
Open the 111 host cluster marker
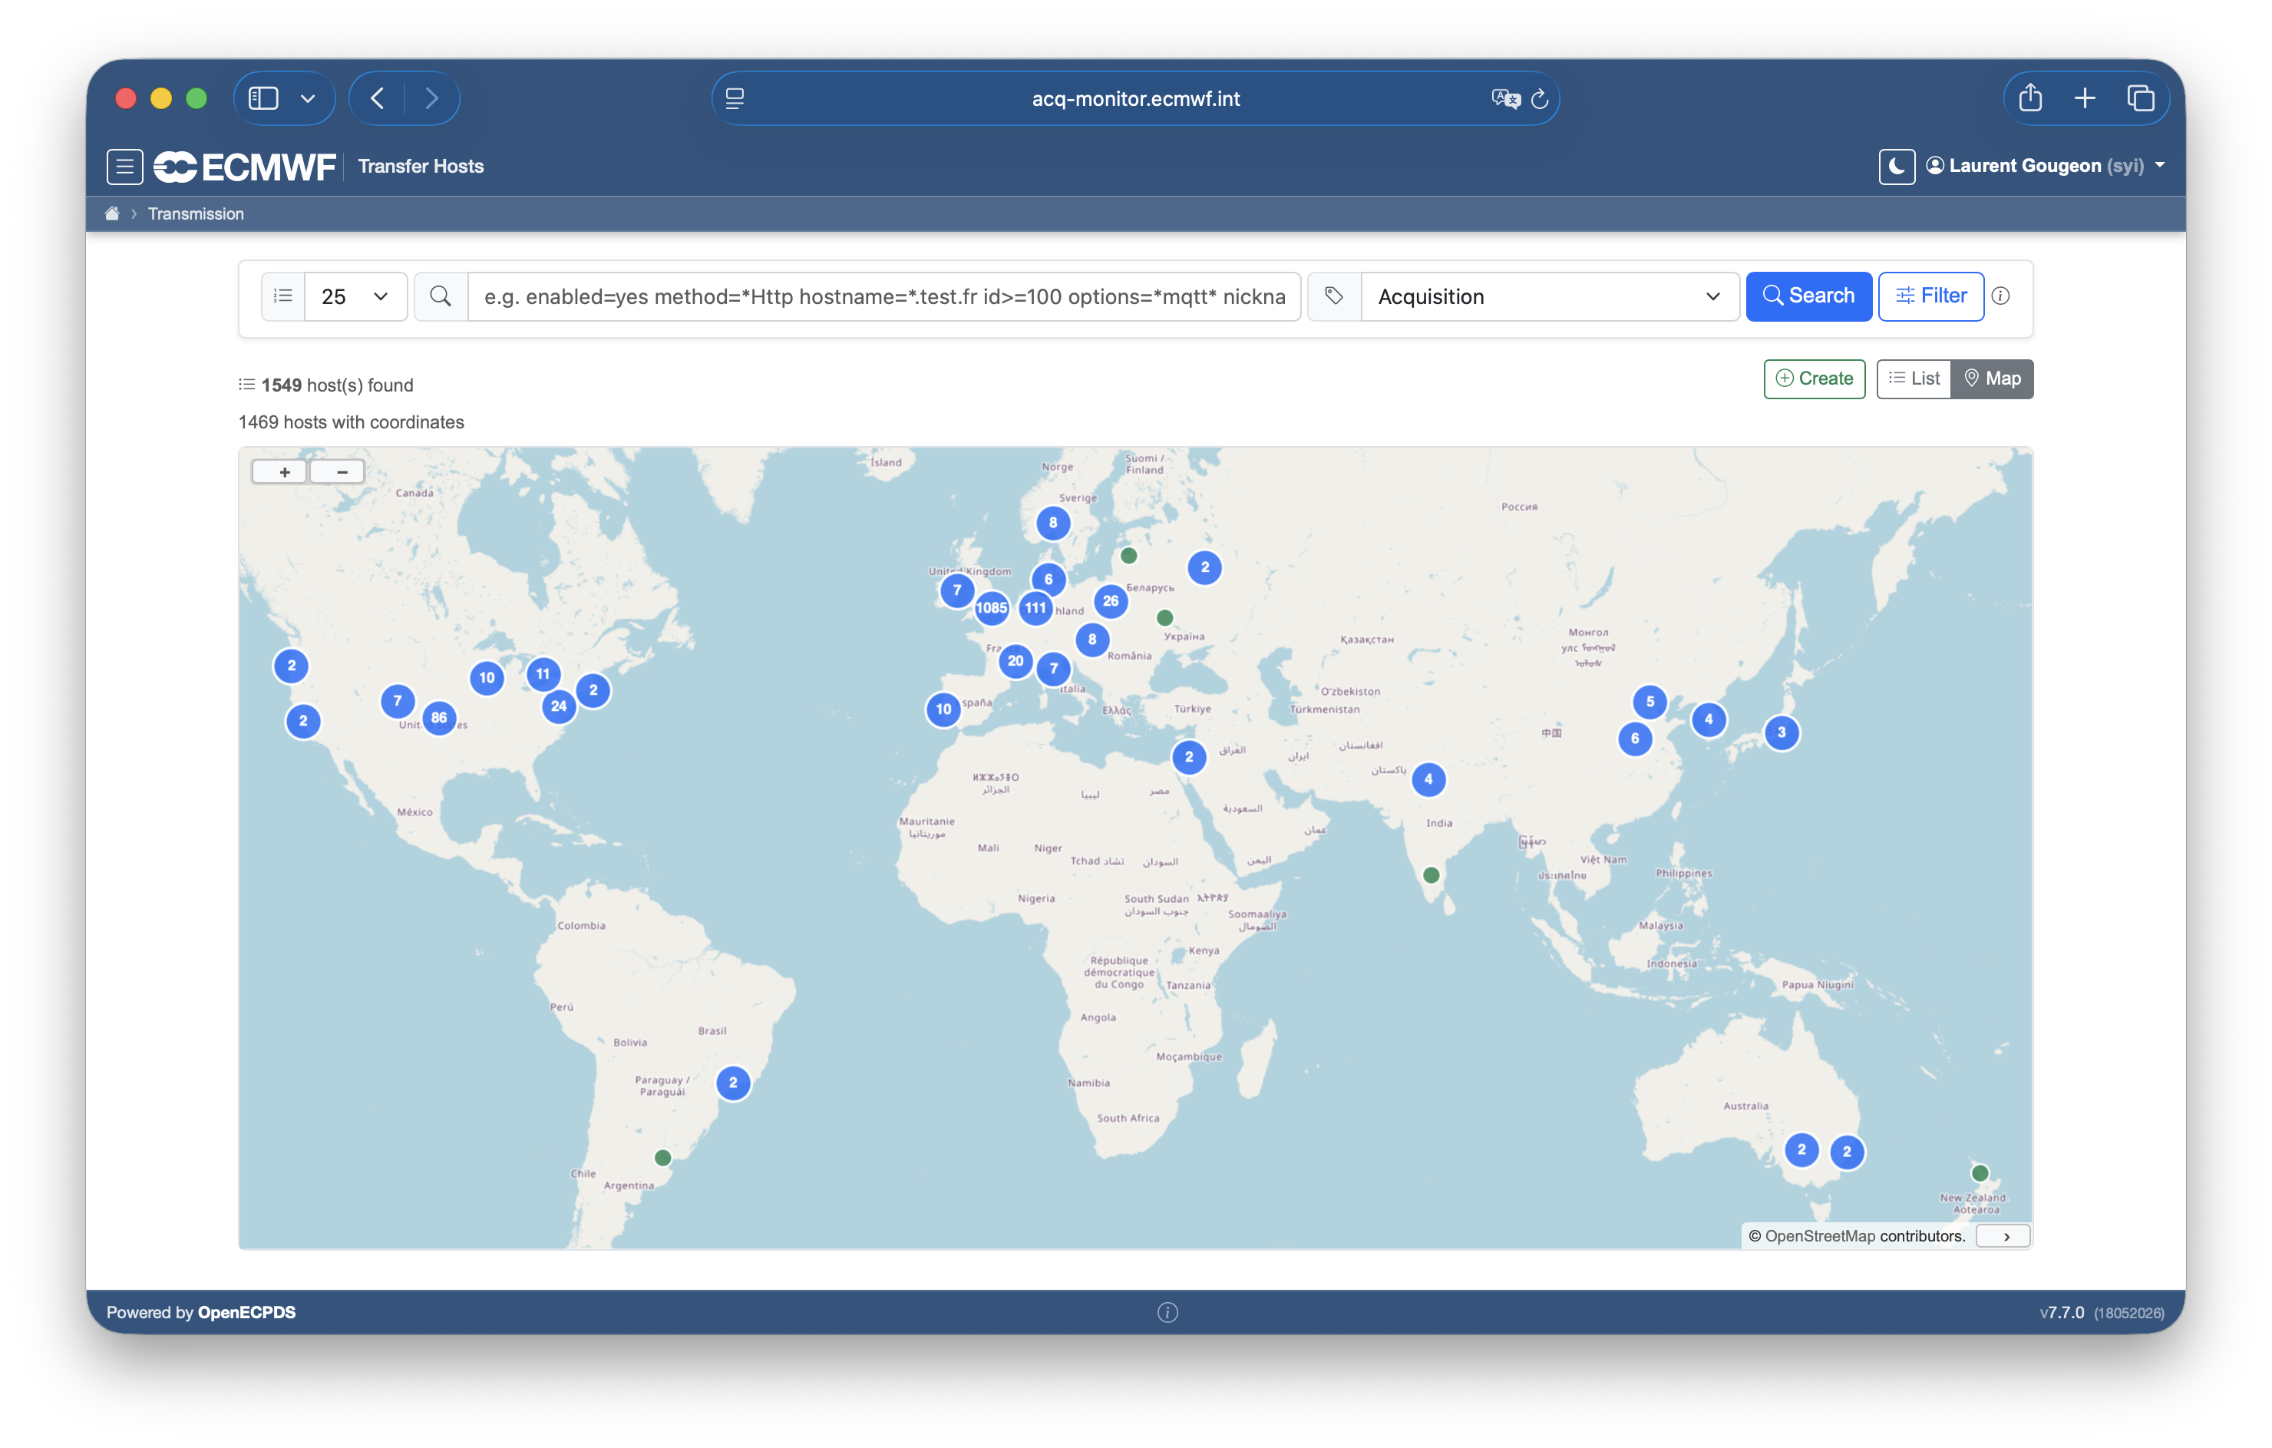(1035, 608)
